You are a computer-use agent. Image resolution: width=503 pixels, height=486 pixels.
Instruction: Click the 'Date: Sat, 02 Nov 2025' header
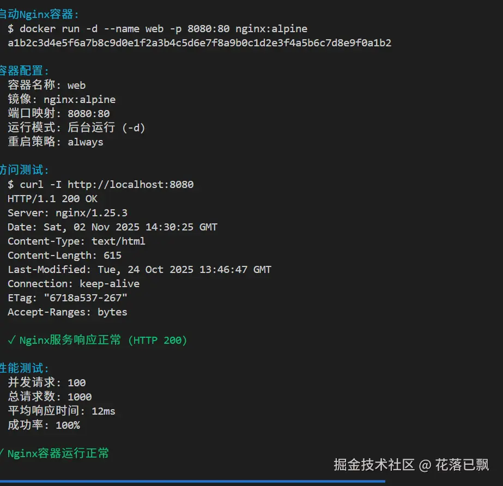click(113, 227)
